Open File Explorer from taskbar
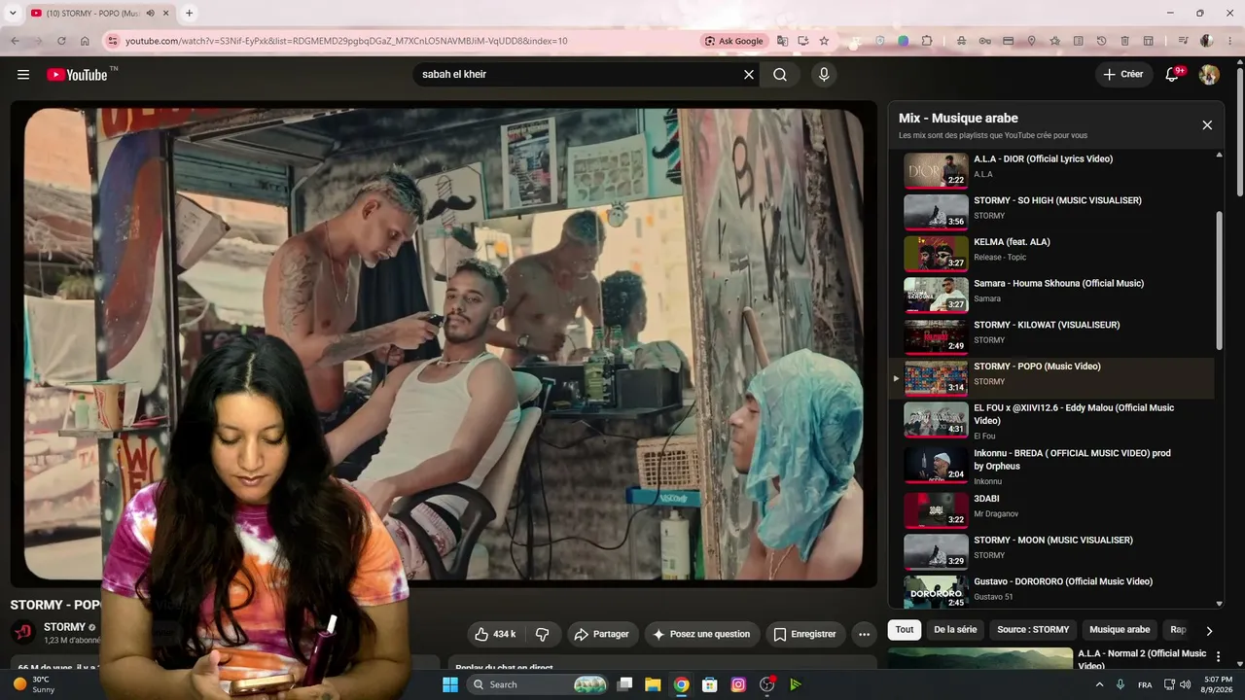The image size is (1245, 700). click(653, 684)
